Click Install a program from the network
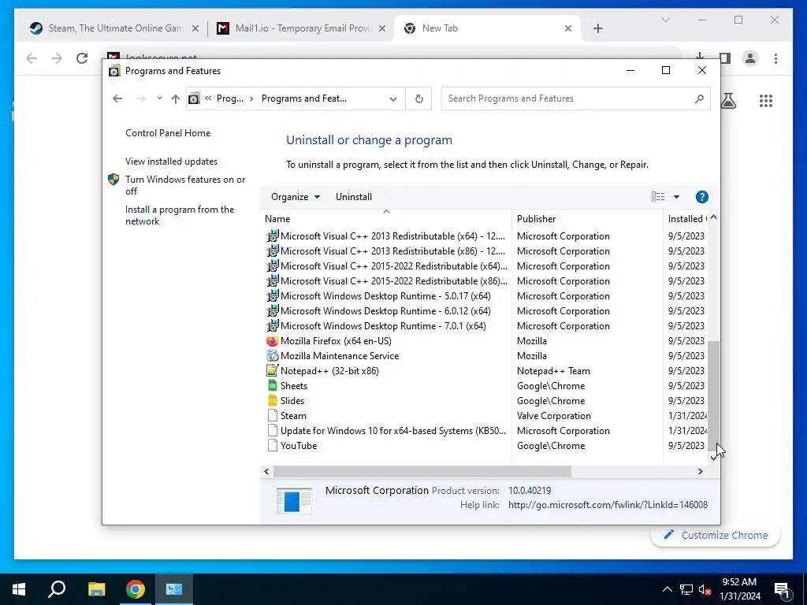Screen dimensions: 807x605 180,216
